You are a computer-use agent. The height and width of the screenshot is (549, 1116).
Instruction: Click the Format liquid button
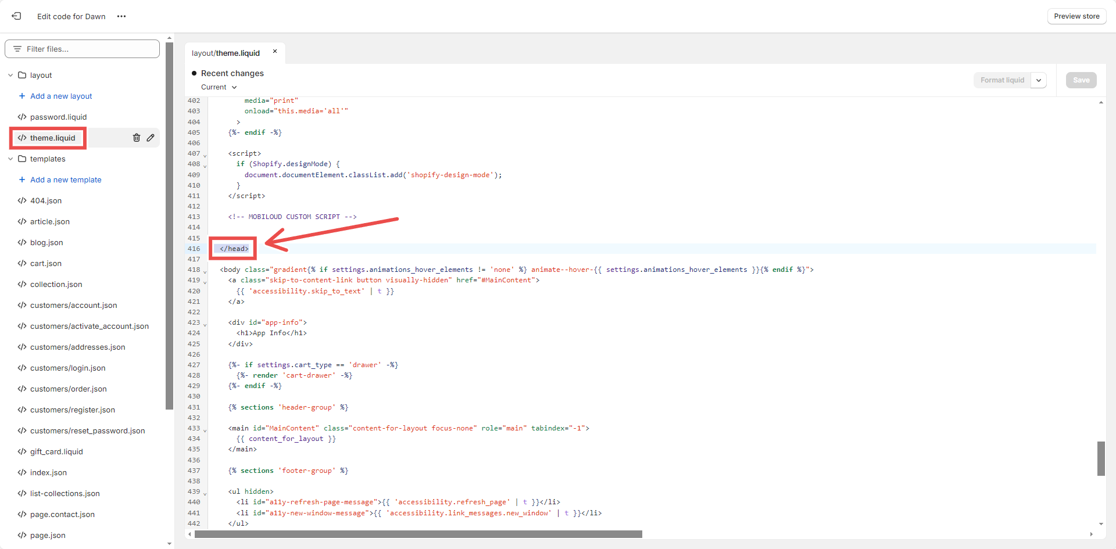pos(1003,80)
